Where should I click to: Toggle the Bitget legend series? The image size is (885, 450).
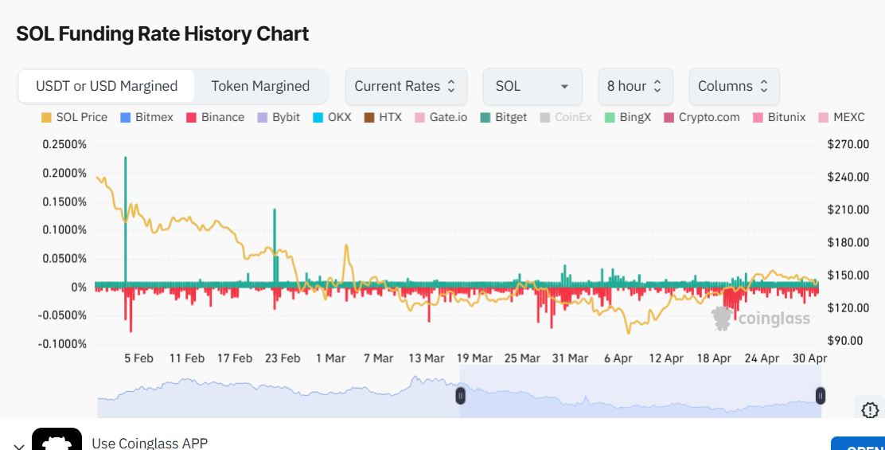point(504,117)
